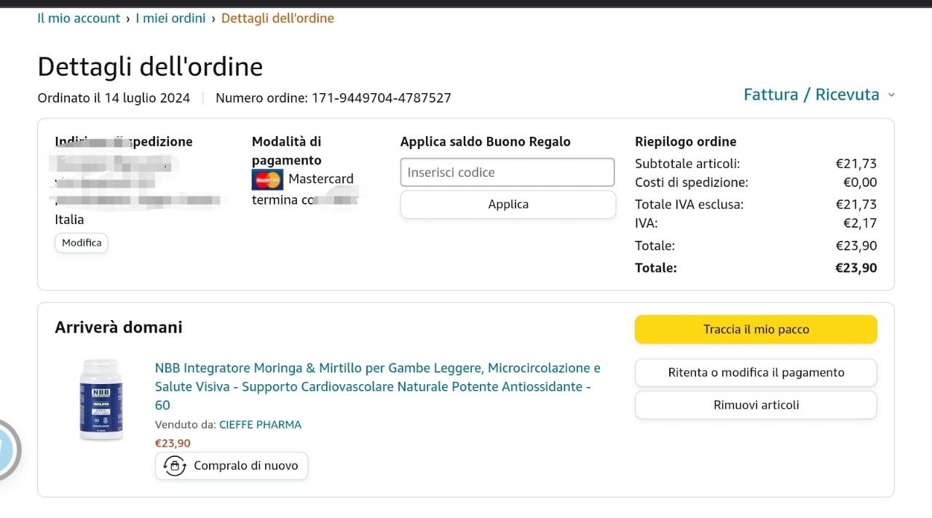Viewport: 932px width, 518px height.
Task: Click 'Applica saldo Buono Regalo' heading
Action: click(486, 142)
